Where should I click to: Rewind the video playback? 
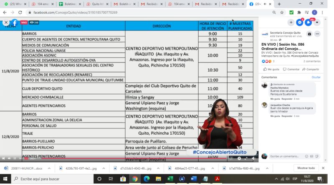click(9, 158)
